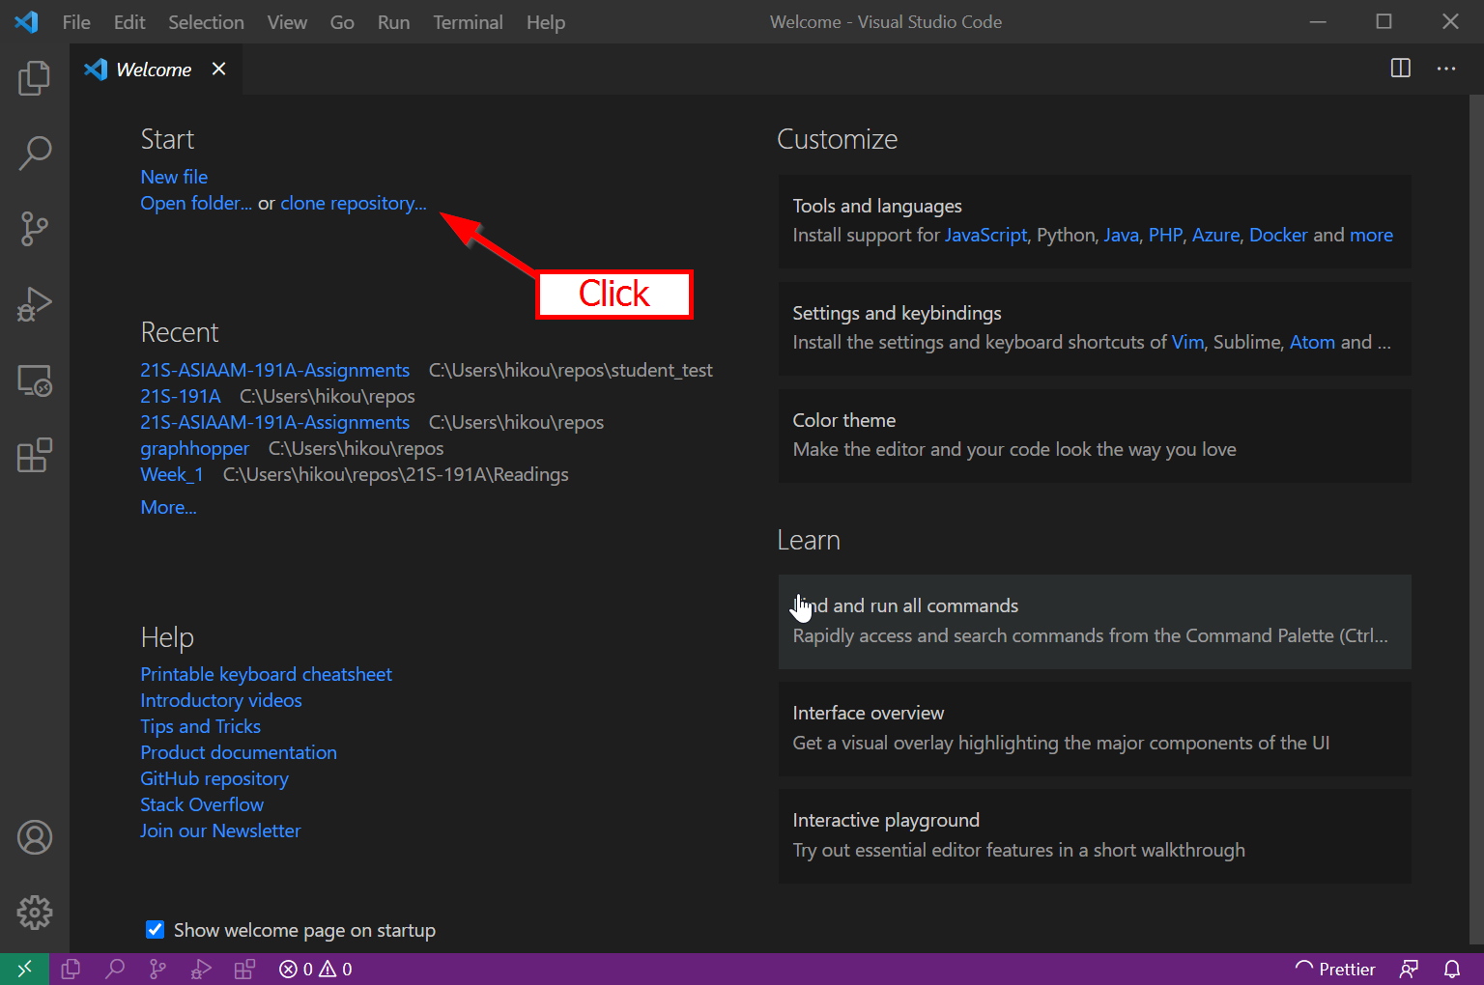Open the Remote Explorer view

pyautogui.click(x=35, y=380)
